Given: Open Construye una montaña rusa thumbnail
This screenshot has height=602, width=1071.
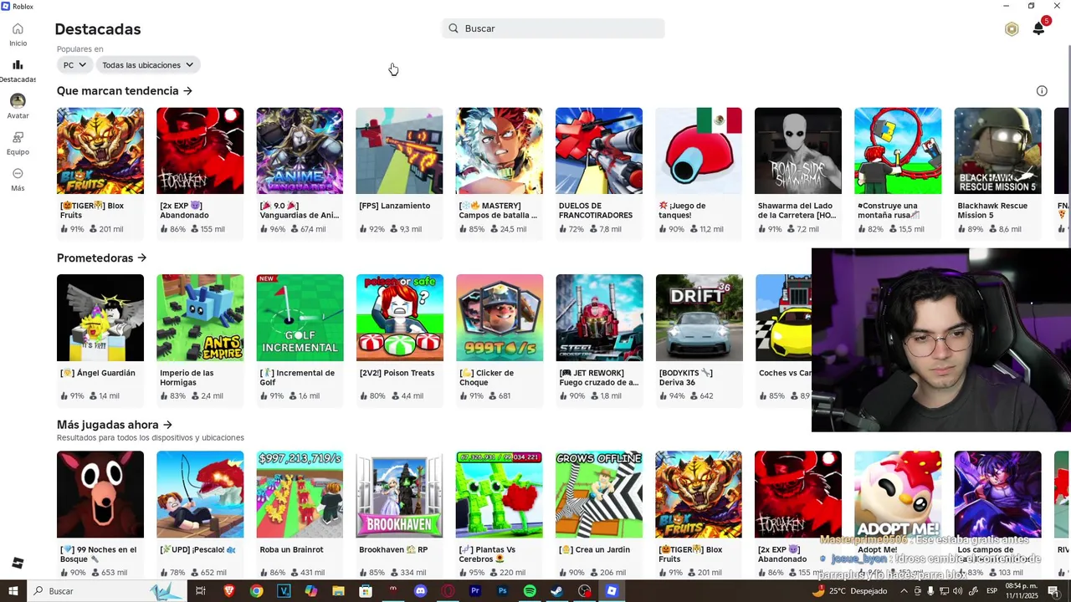Looking at the screenshot, I should point(898,150).
